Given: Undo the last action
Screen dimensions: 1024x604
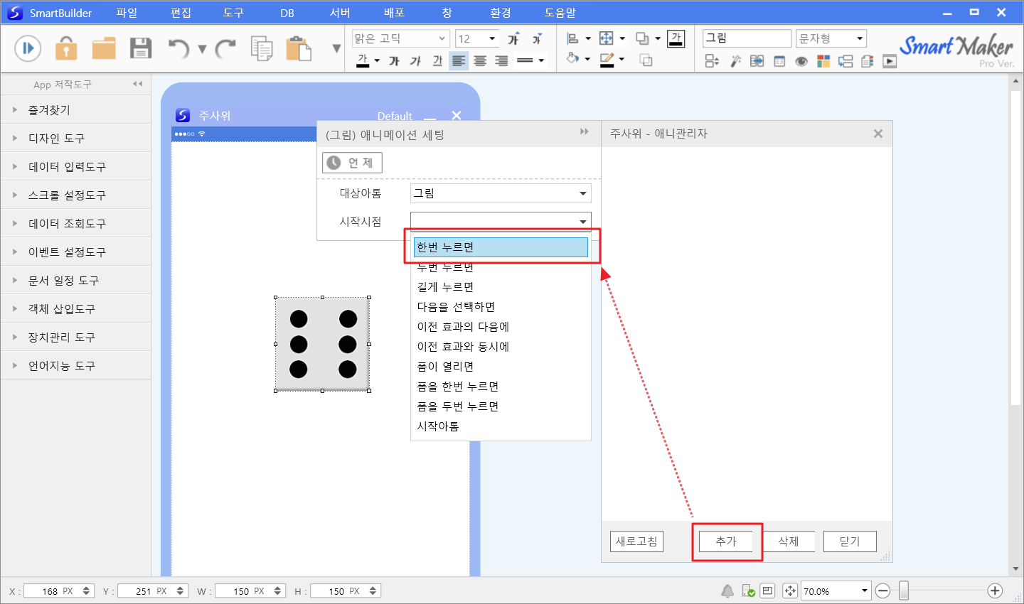Looking at the screenshot, I should tap(178, 48).
